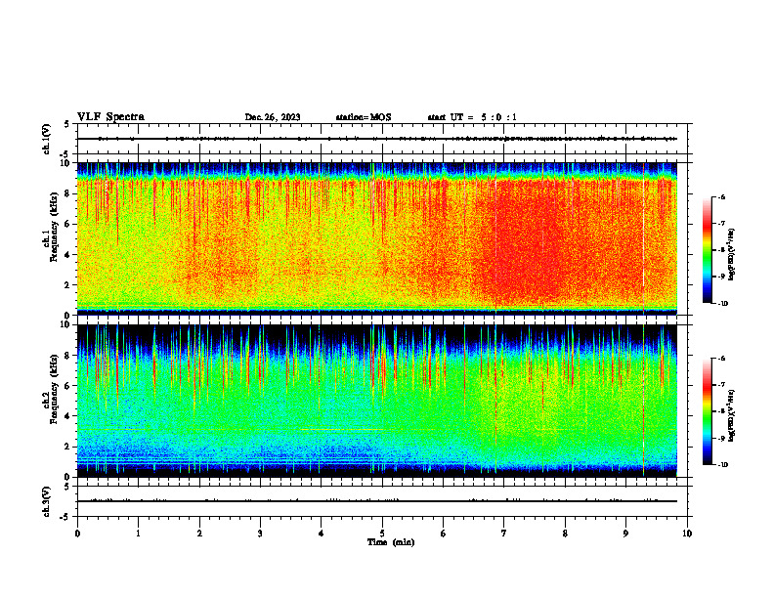Screen dimensions: 774x598
Task: Click the time axis tick label "3"
Action: (x=260, y=534)
